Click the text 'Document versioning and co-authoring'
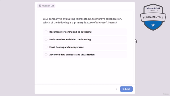Screen dimensions: 170x96 coord(70,32)
